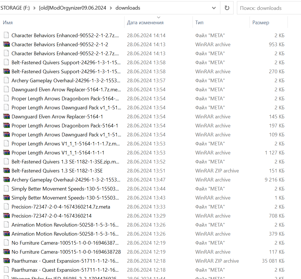Select file name Proper Length Arrows V1_1_1-5164-1-1-1
The width and height of the screenshot is (301, 279).
(58, 153)
